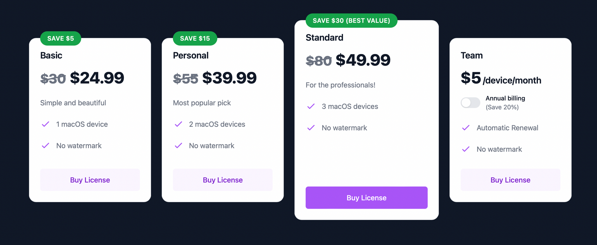Click checkmark icon next to Team No watermark
The height and width of the screenshot is (245, 597).
coord(466,149)
